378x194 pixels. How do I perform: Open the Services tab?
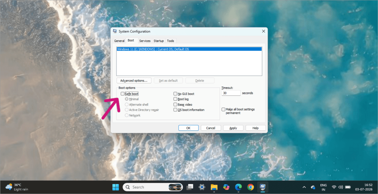[x=145, y=41]
